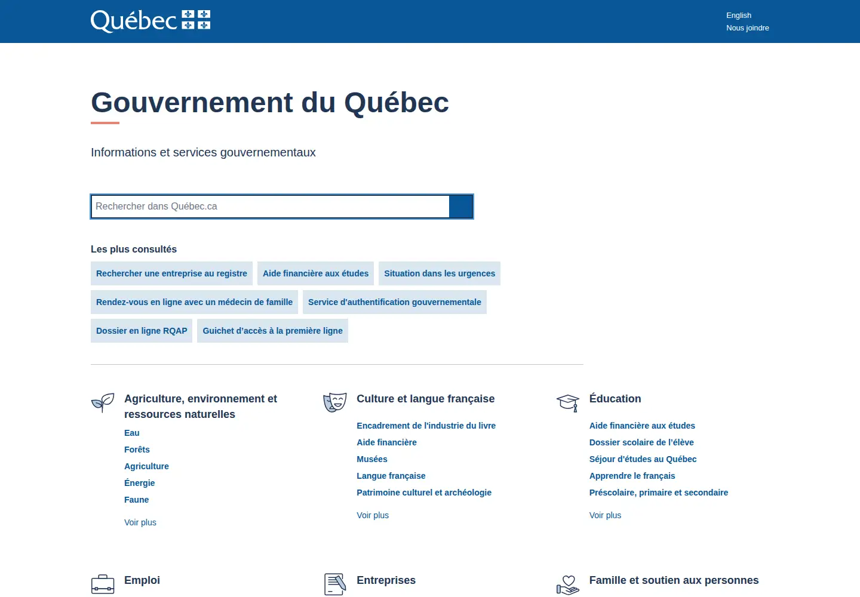This screenshot has width=860, height=597.
Task: Click the Québec logo in header
Action: (x=150, y=21)
